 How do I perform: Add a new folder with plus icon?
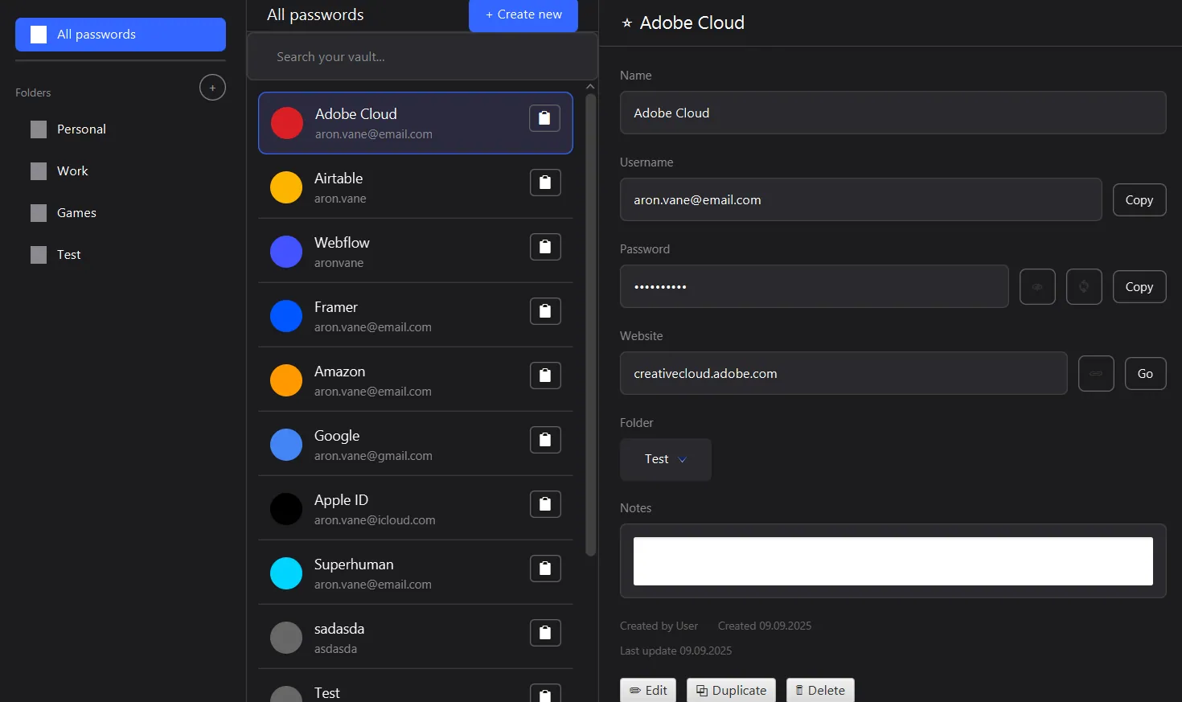(x=212, y=88)
